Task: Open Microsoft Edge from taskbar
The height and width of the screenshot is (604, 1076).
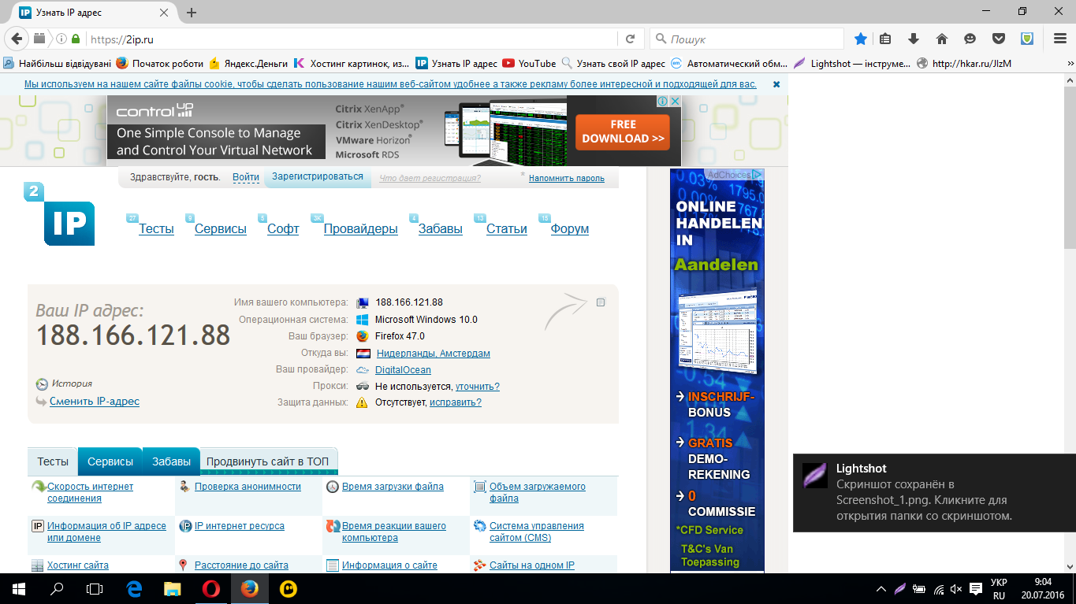Action: tap(133, 588)
